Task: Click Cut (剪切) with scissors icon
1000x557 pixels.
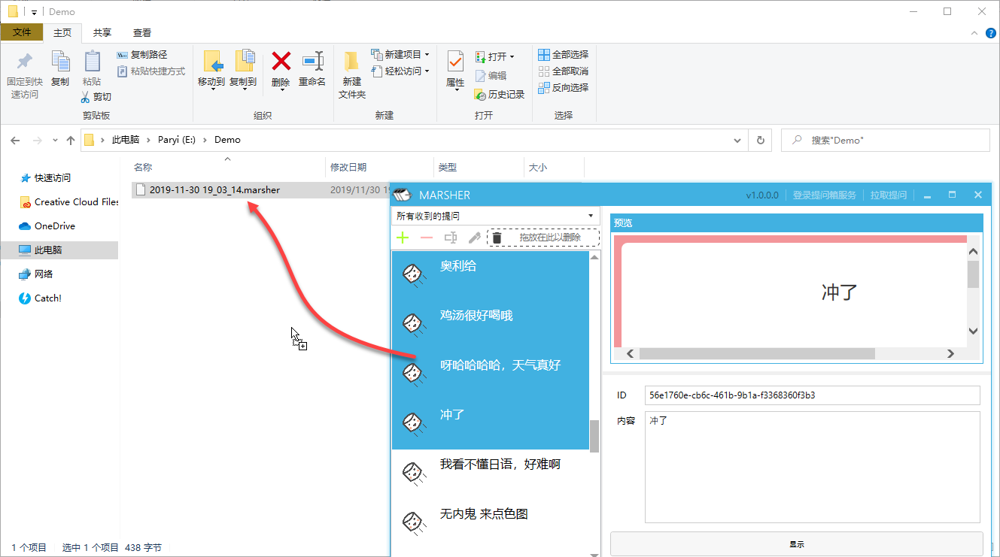Action: tap(96, 96)
